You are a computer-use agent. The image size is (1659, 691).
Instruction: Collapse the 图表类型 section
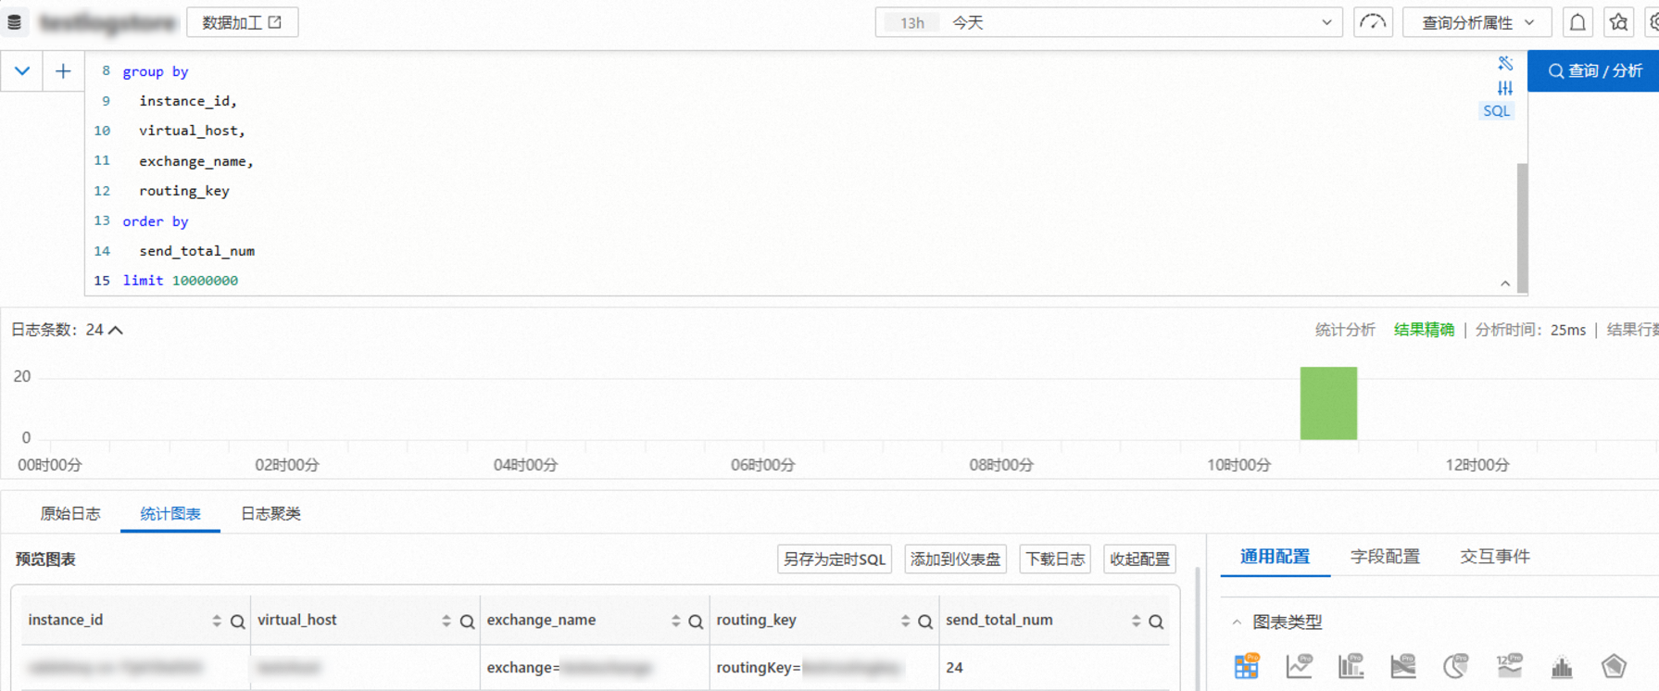click(x=1237, y=622)
